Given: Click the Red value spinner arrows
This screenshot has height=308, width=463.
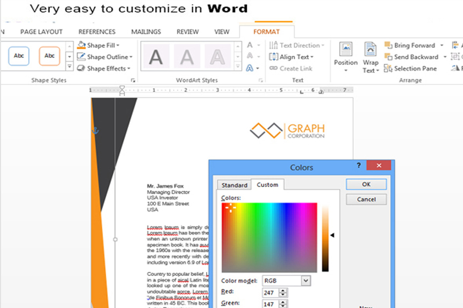Looking at the screenshot, I should 284,293.
